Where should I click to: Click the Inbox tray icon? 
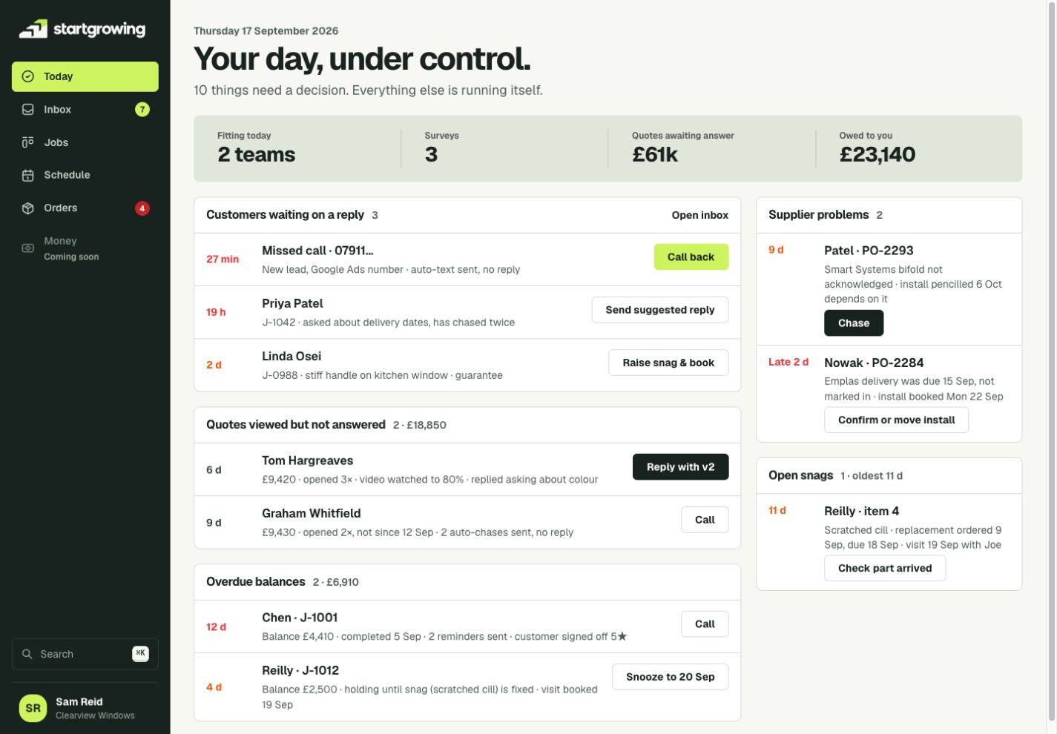tap(28, 110)
